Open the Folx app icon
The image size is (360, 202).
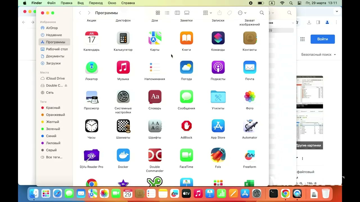point(218,155)
